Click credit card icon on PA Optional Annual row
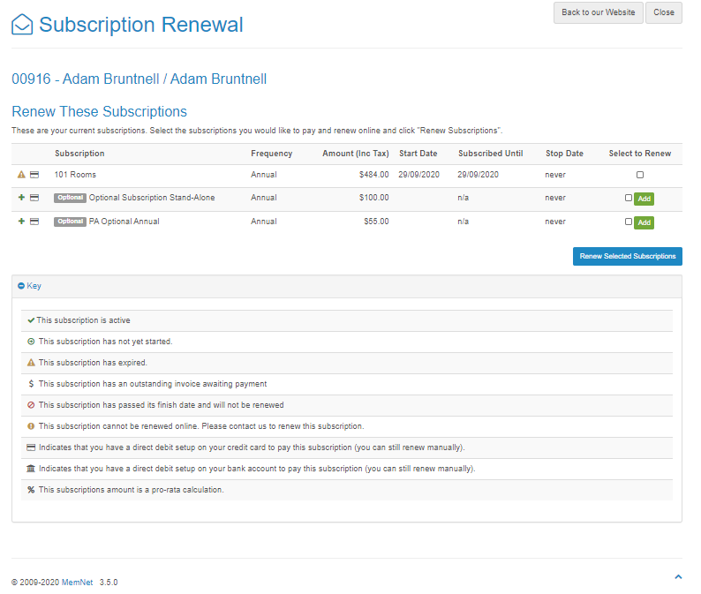This screenshot has width=701, height=594. 34,222
